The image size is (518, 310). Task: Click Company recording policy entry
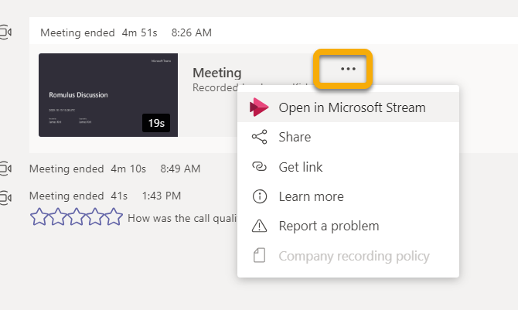(348, 256)
